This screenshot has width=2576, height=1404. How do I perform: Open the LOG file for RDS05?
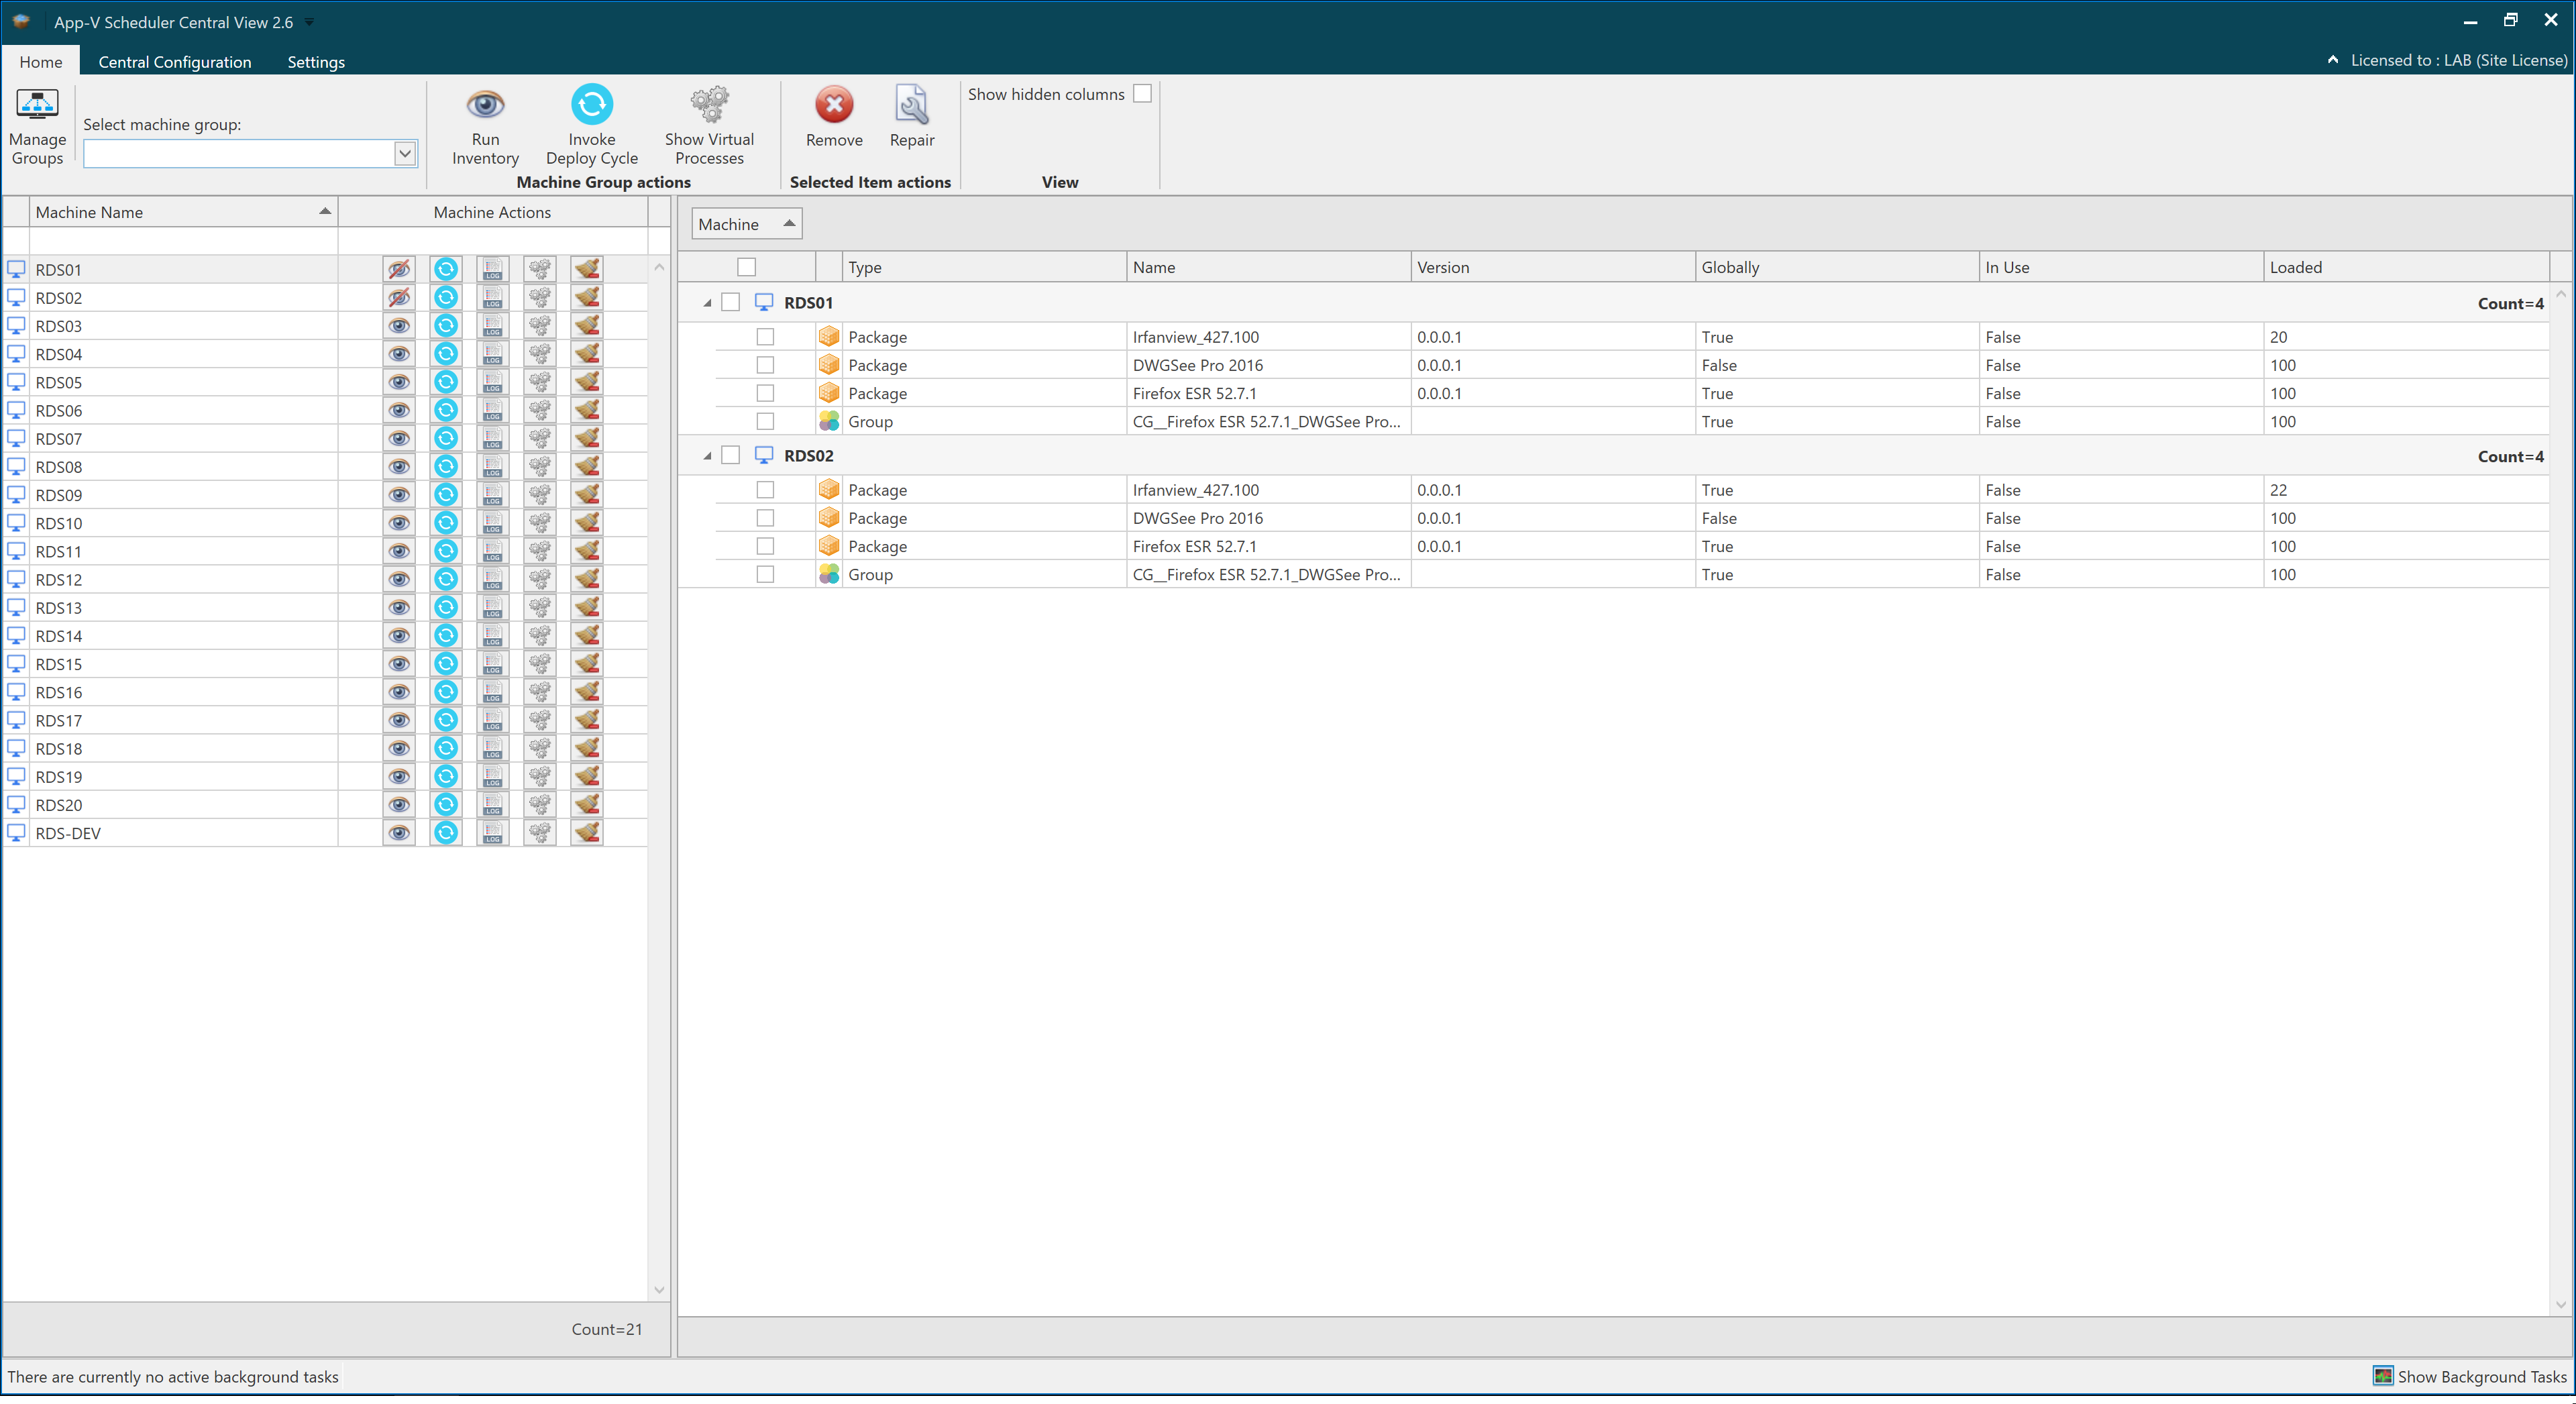(x=492, y=382)
